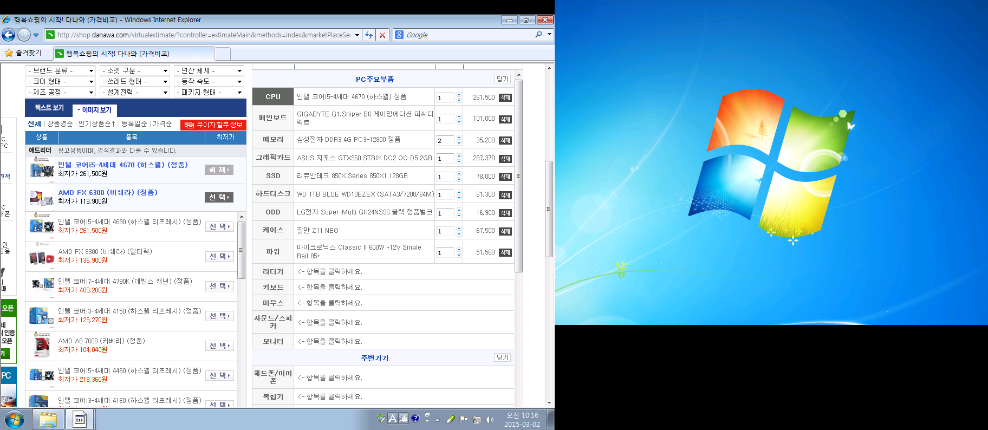988x430 pixels.
Task: Click the memory quantity field
Action: click(445, 141)
